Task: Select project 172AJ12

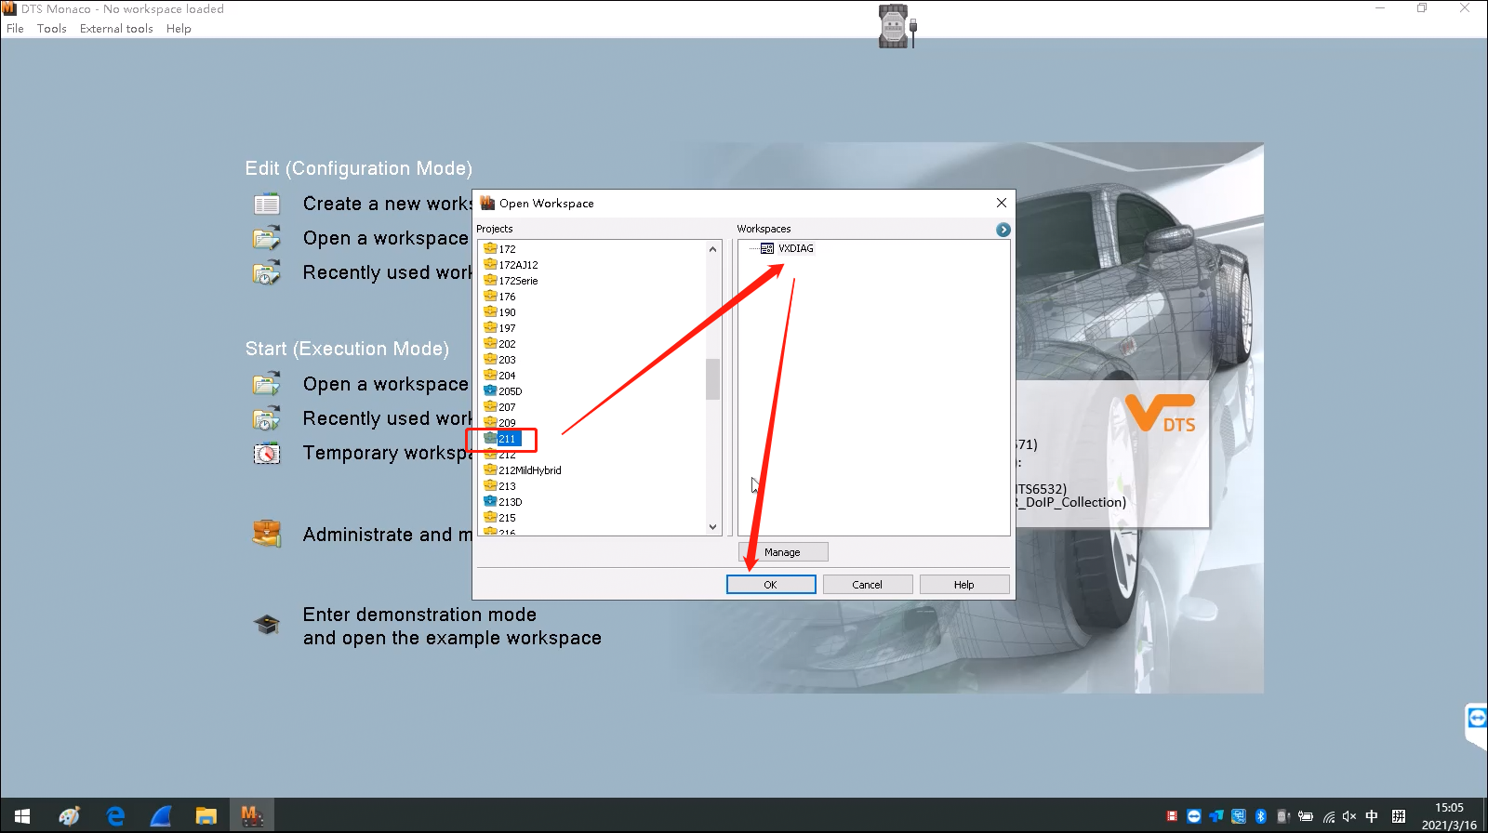Action: pos(511,265)
